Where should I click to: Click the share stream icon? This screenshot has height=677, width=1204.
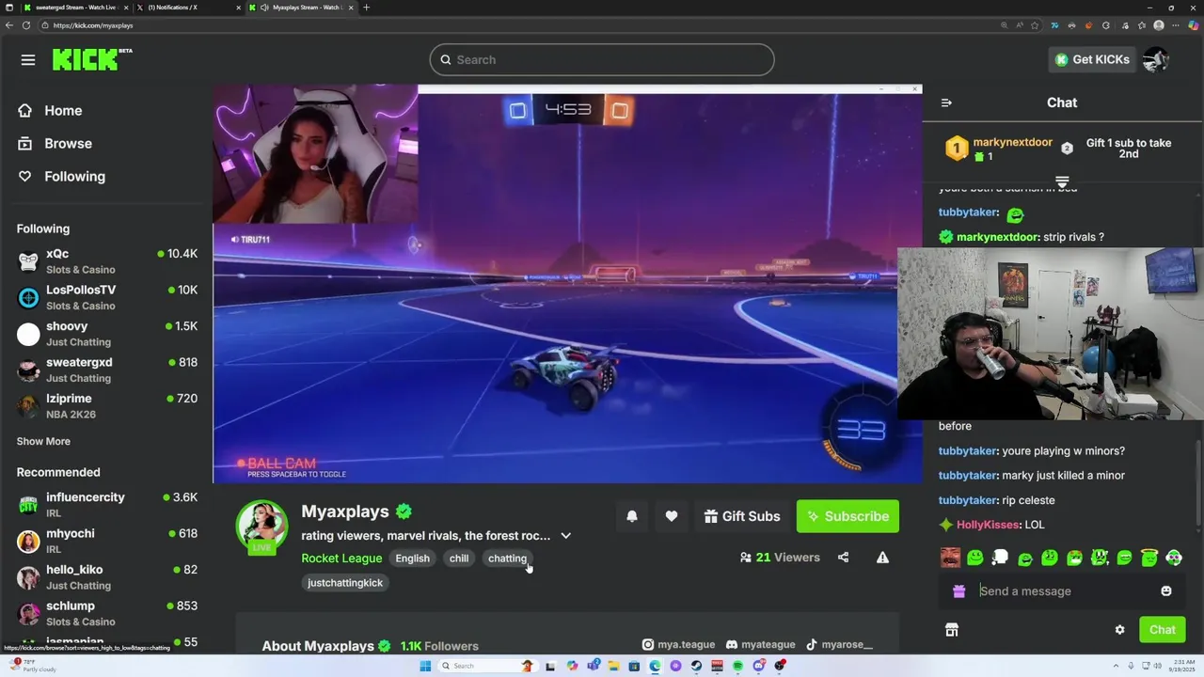click(843, 558)
